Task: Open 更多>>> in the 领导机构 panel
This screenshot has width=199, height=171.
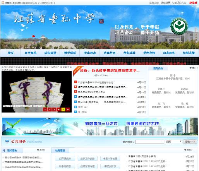Action: click(194, 68)
